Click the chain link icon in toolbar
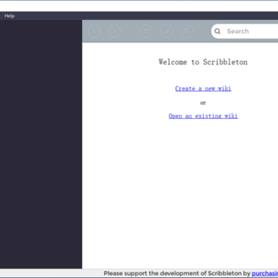278x278 pixels. (167, 32)
